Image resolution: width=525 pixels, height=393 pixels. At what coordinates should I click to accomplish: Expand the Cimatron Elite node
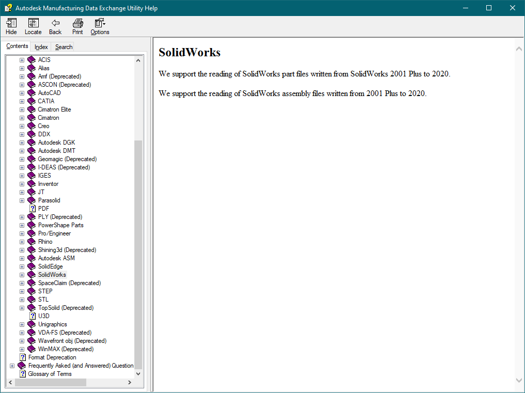22,109
